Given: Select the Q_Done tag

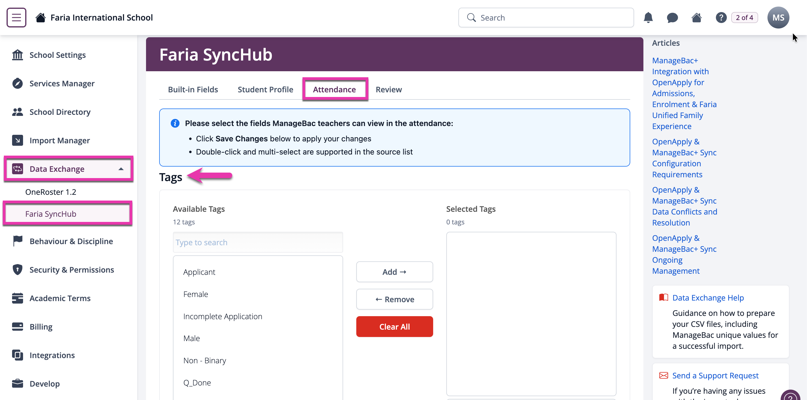Looking at the screenshot, I should tap(197, 382).
